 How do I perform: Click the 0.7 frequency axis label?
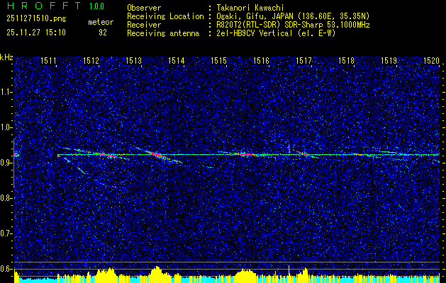click(6, 233)
